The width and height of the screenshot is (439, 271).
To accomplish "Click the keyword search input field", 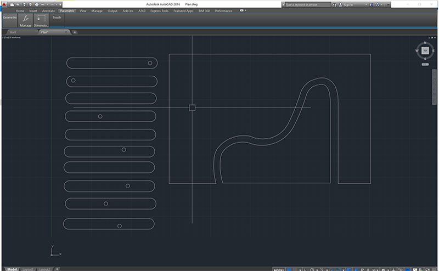I will pos(308,5).
